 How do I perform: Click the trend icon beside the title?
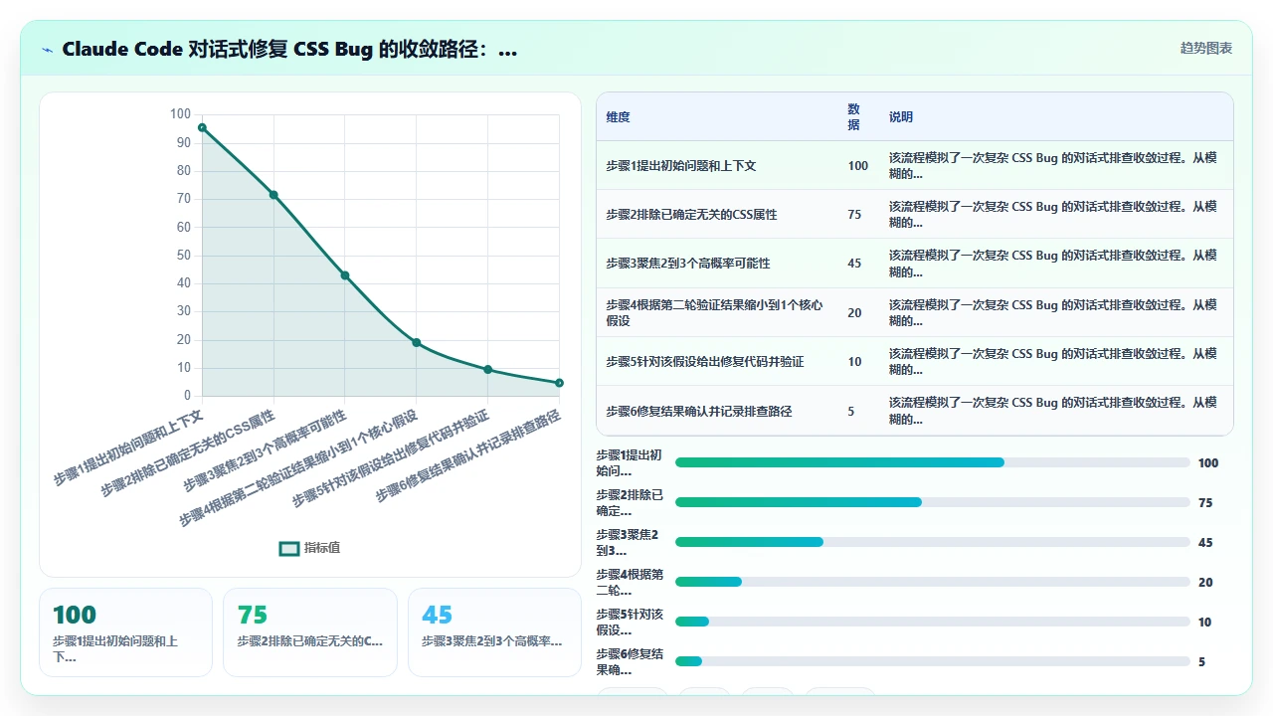[x=47, y=50]
